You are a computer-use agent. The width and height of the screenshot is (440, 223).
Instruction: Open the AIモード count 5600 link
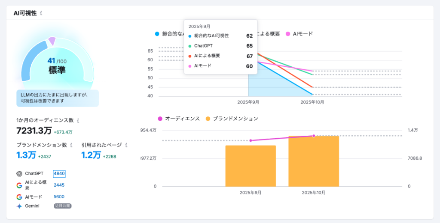(x=59, y=197)
